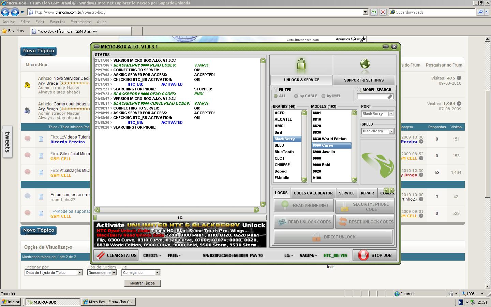Image resolution: width=491 pixels, height=307 pixels.
Task: Open the CODES CALCULATOR tab
Action: pyautogui.click(x=313, y=193)
